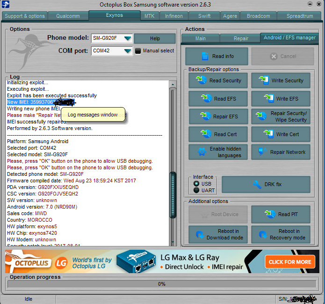This screenshot has height=304, width=325.
Task: Click CLICK FOR MORE banner button
Action: (290, 262)
